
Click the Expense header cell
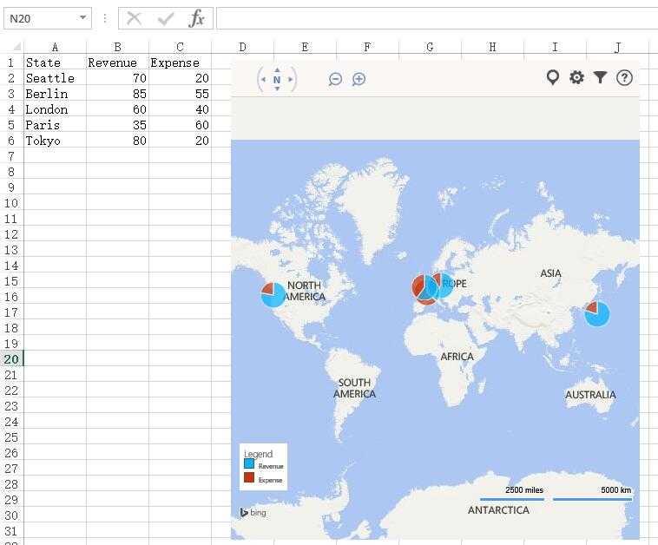click(x=180, y=62)
